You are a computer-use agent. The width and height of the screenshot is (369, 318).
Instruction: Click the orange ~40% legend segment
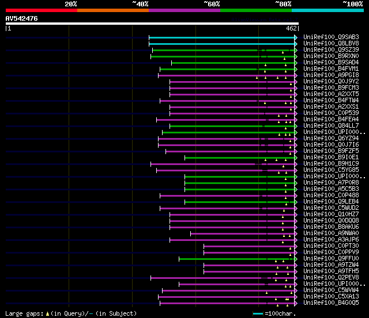pyautogui.click(x=113, y=10)
